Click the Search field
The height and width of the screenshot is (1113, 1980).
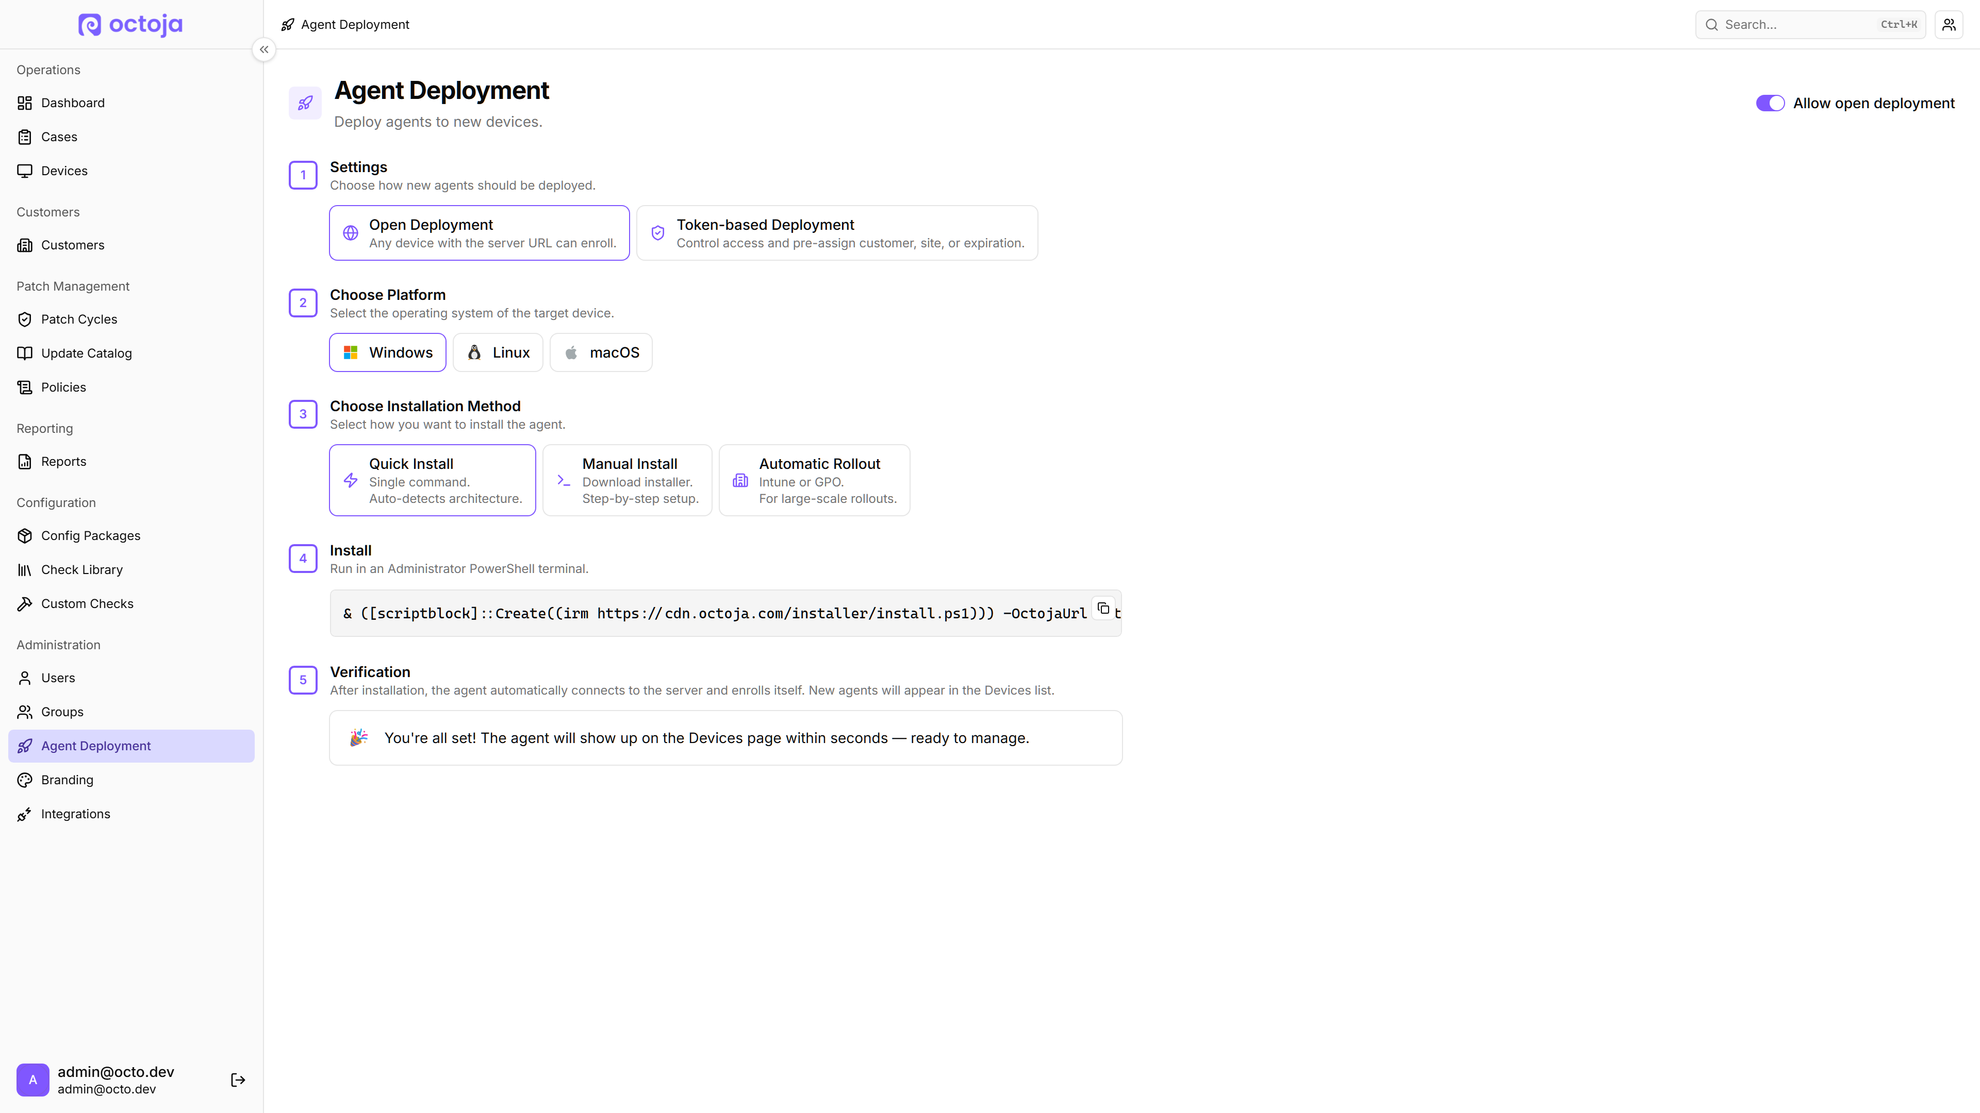coord(1810,25)
